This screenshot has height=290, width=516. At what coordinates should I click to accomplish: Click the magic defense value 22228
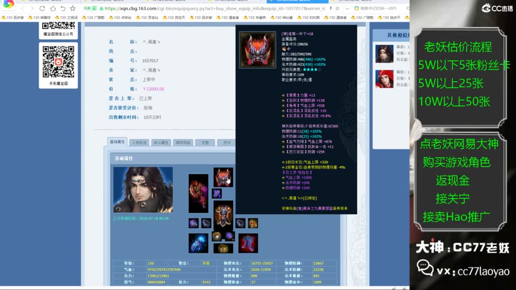click(318, 269)
